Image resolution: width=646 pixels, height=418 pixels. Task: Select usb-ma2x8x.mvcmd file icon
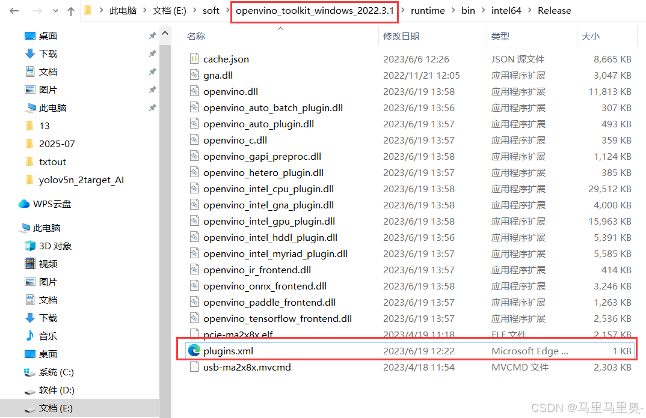click(x=194, y=367)
